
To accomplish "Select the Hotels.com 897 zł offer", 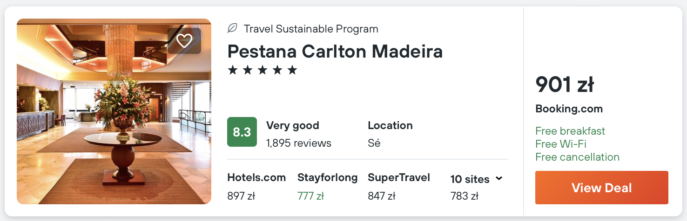I will pyautogui.click(x=256, y=186).
